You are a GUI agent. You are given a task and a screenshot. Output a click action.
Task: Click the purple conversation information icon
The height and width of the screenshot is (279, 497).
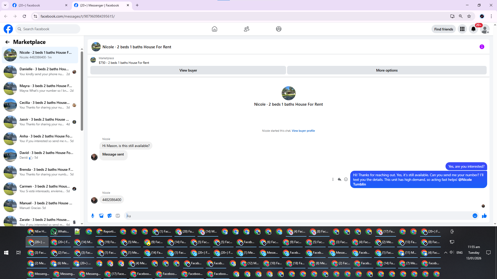(482, 47)
